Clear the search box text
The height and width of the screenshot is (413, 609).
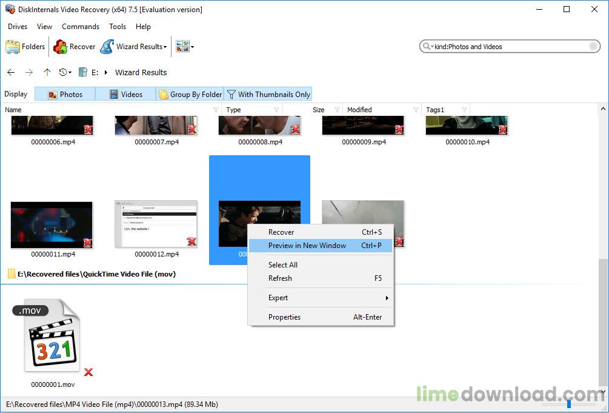coord(593,47)
